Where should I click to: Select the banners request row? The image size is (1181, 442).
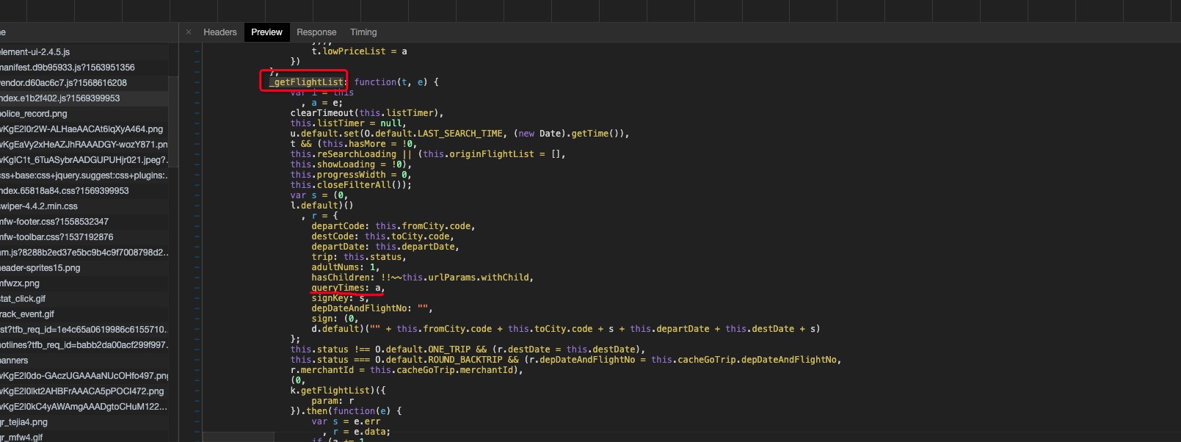[x=84, y=361]
